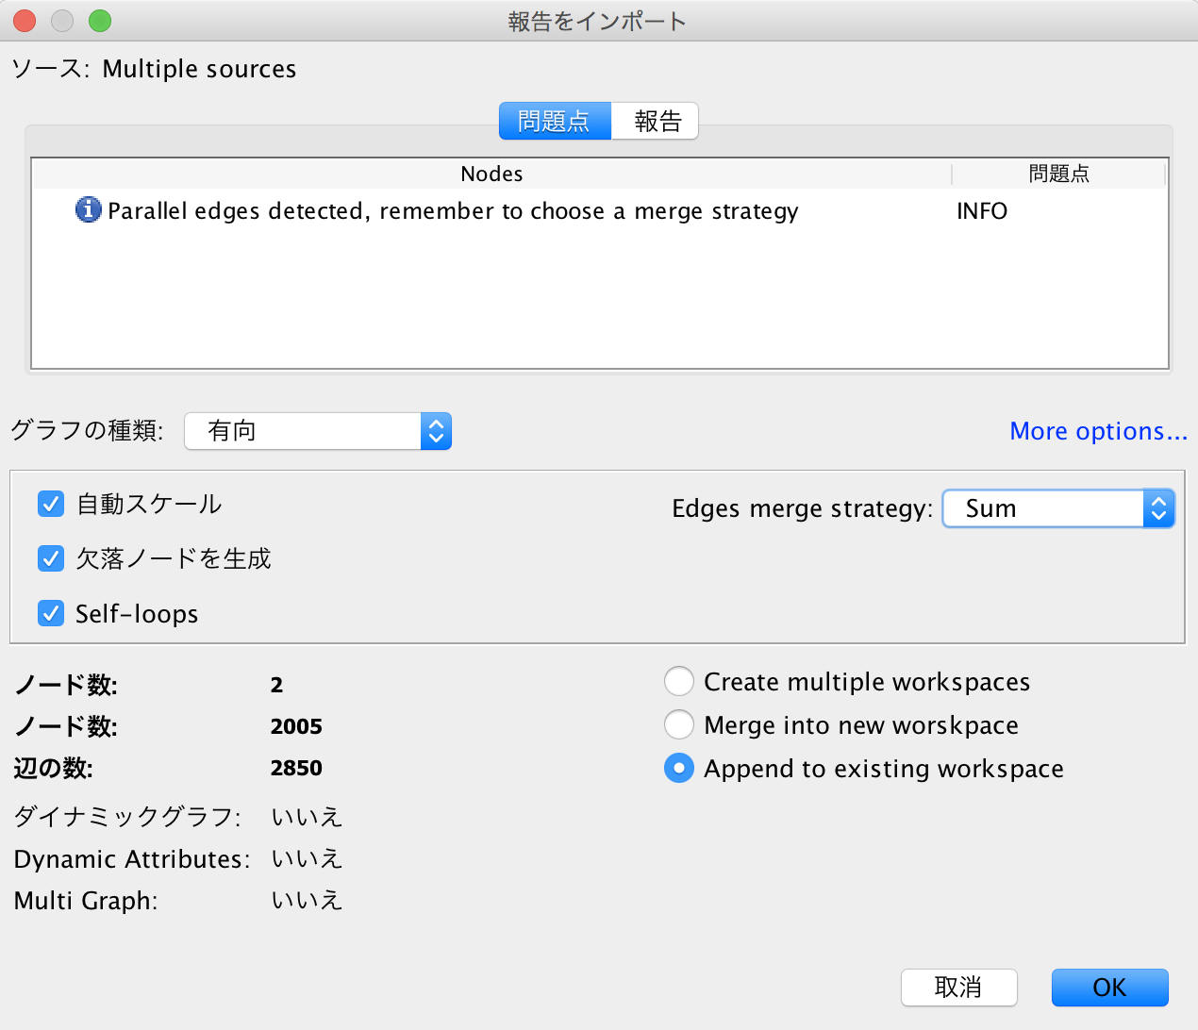Viewport: 1198px width, 1030px height.
Task: Click the More options link
Action: [x=1098, y=431]
